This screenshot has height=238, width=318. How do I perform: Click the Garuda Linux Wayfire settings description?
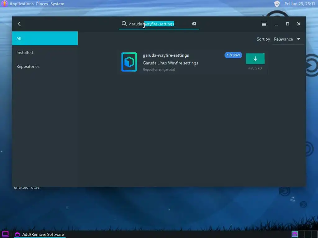pos(170,63)
